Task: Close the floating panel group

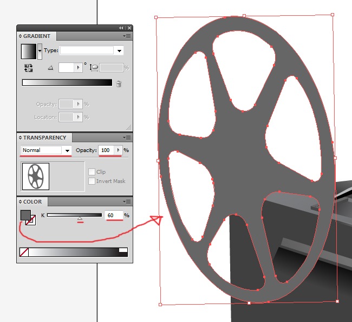Action: (x=129, y=28)
